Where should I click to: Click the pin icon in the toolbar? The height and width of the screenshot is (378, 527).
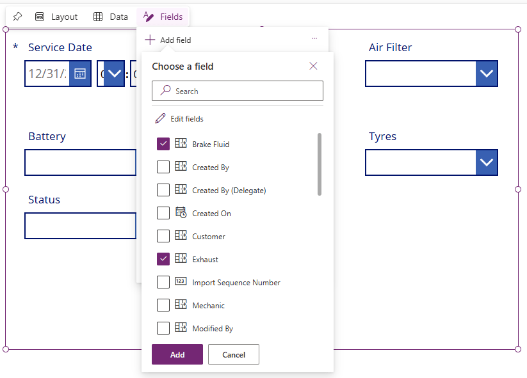pyautogui.click(x=17, y=17)
